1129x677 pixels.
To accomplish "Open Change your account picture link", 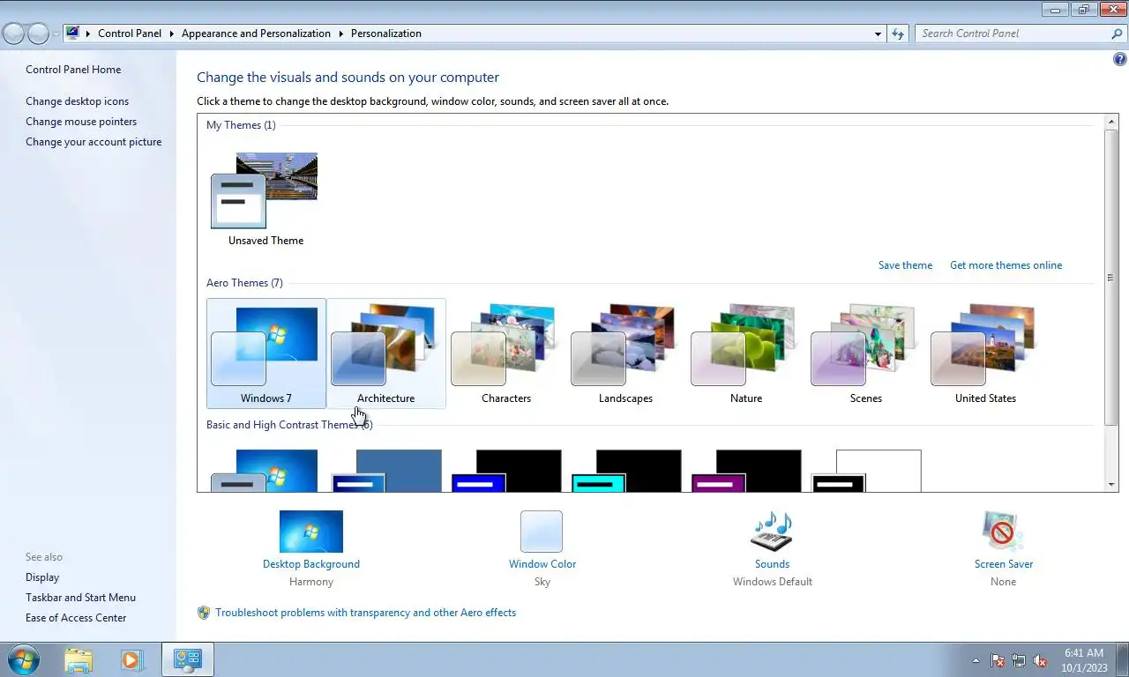I will click(93, 142).
